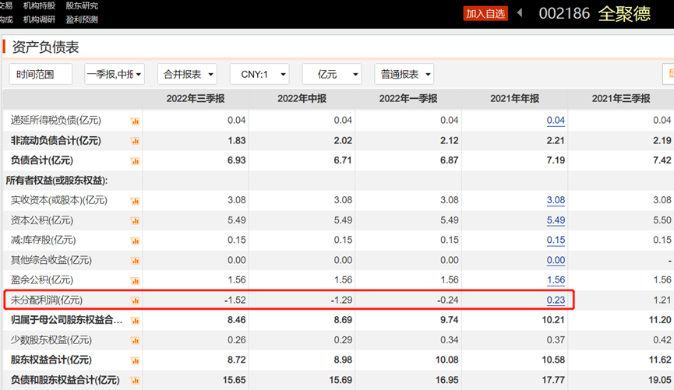This screenshot has height=390, width=674.
Task: Click chart icon next to 少数股东权益
Action: pos(135,341)
